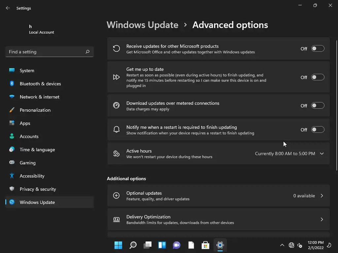Select Accounts in the sidebar
The image size is (338, 253).
coord(50,136)
